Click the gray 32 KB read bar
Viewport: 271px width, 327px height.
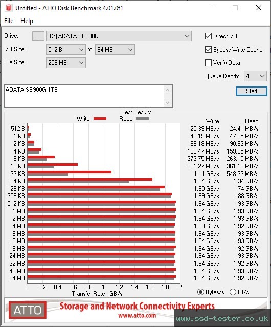[48, 175]
